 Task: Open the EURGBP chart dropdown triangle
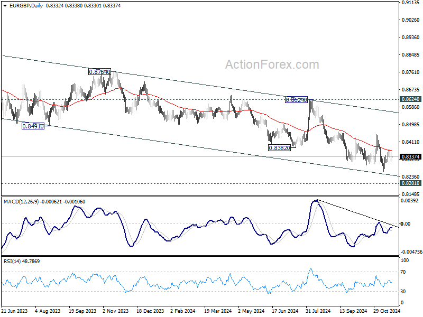coord(5,6)
